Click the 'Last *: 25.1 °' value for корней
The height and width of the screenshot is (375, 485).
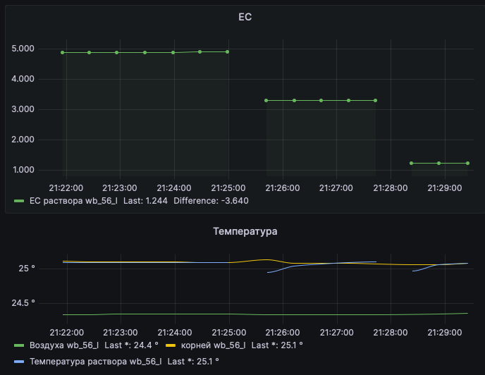point(277,345)
